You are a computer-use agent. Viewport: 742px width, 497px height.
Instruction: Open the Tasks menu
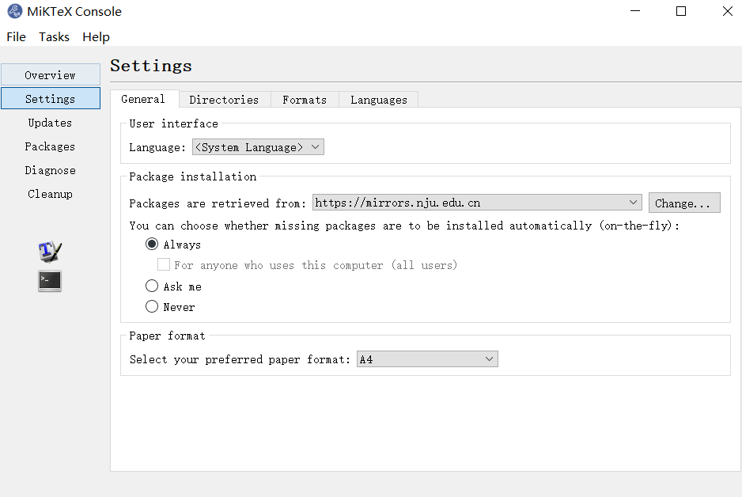pyautogui.click(x=54, y=36)
